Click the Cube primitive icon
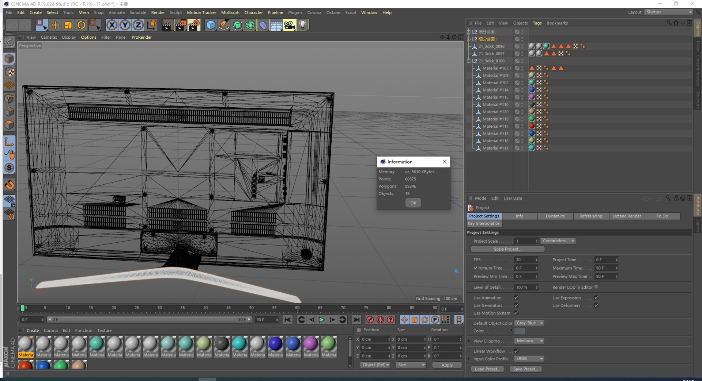Viewport: 702px width, 381px height. click(211, 25)
